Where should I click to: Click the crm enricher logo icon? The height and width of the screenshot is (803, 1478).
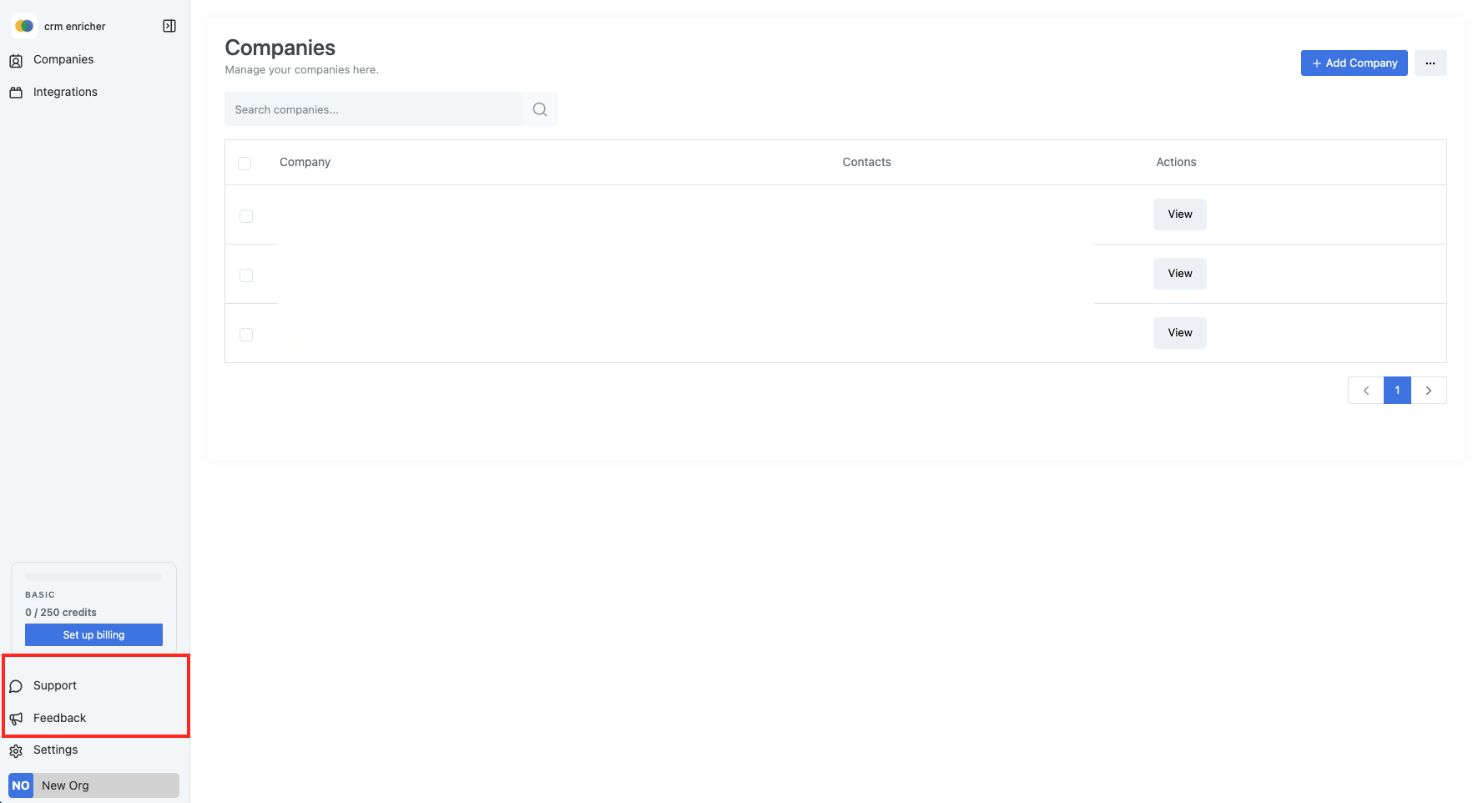point(24,26)
